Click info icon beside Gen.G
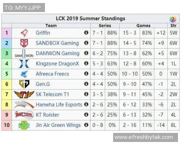The height and width of the screenshot is (145, 181). (x=86, y=84)
